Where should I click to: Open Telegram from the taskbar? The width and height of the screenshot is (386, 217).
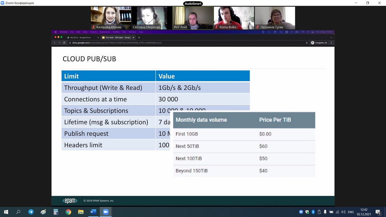(31, 212)
